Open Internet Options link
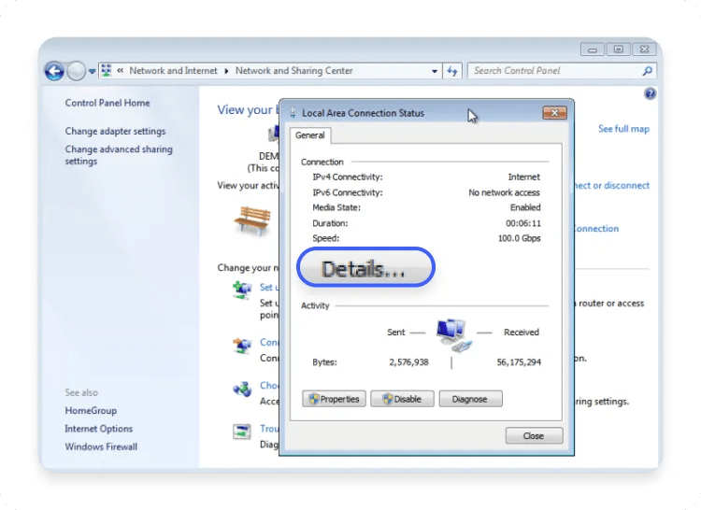The width and height of the screenshot is (701, 510). [98, 429]
